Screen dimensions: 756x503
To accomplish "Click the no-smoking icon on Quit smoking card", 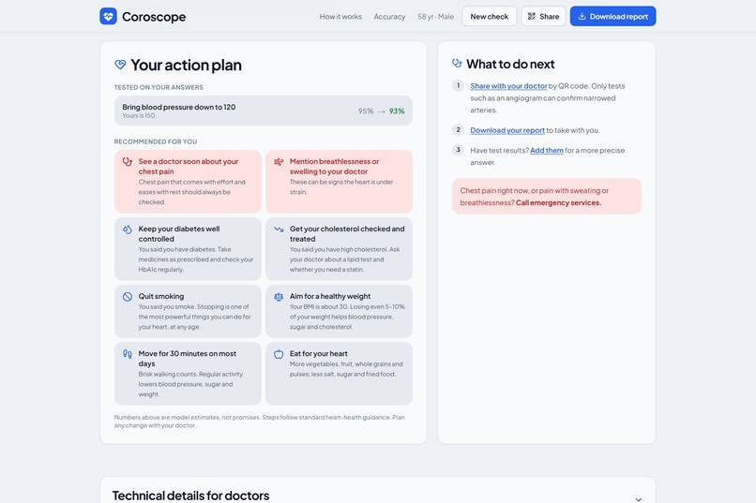I will click(x=128, y=297).
